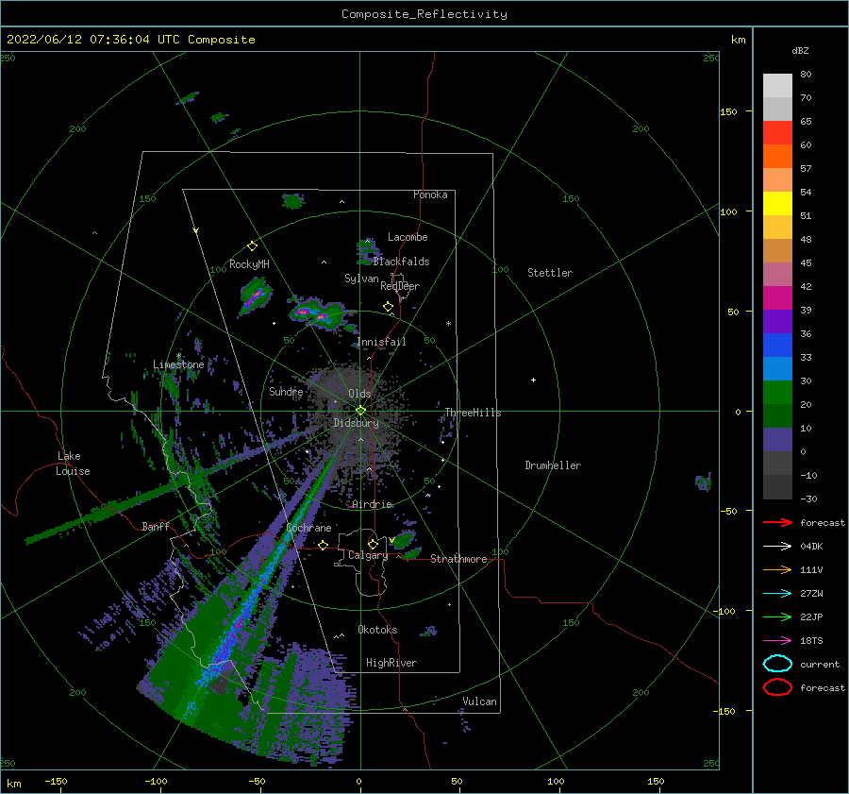The image size is (849, 794).
Task: Click the small echo east of Calgary
Action: coord(405,540)
